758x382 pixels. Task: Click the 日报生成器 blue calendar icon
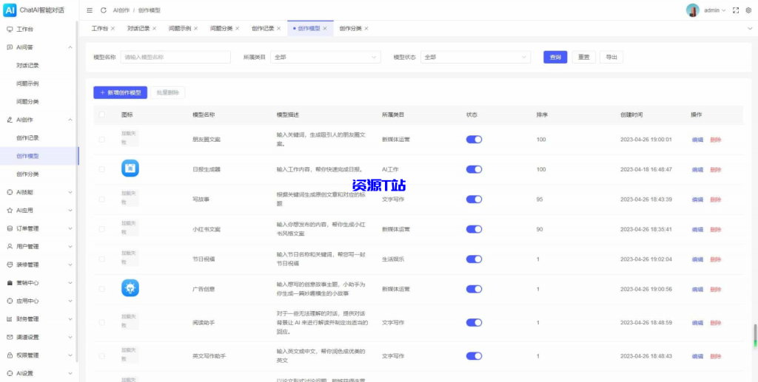[x=130, y=168]
